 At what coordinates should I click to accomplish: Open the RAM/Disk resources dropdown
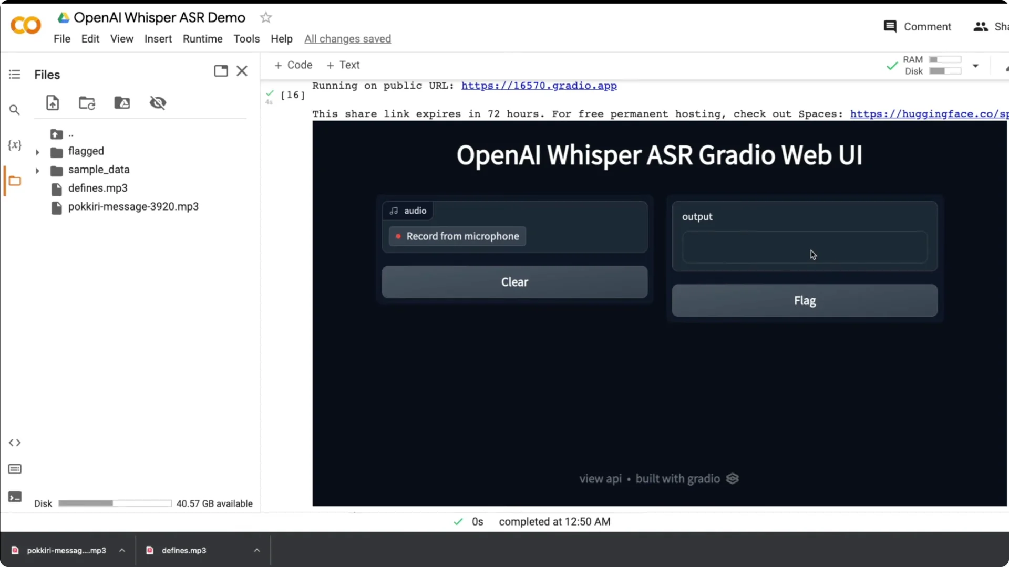(976, 65)
